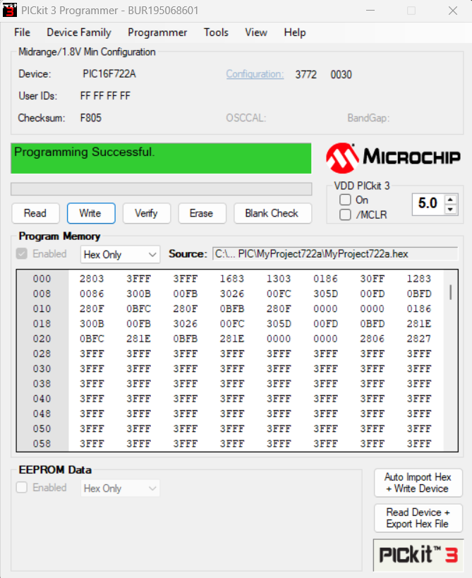Select memory cell 2803 at address 000
This screenshot has width=472, height=578.
(92, 279)
